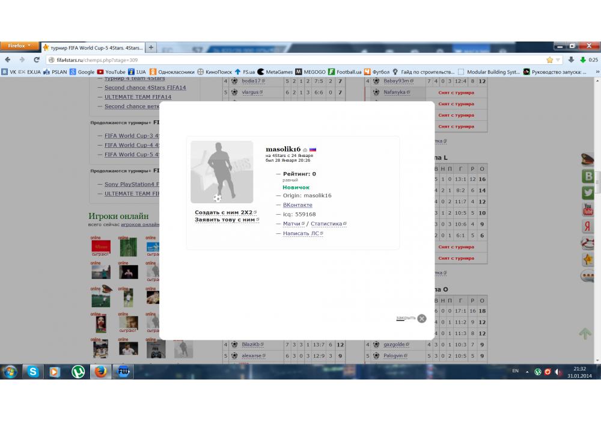Select the FIFA World Cup-5 tab
Screen dimensions: 601x421
[x=93, y=48]
